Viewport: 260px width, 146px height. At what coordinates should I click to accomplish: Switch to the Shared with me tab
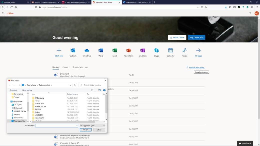[x=80, y=67]
